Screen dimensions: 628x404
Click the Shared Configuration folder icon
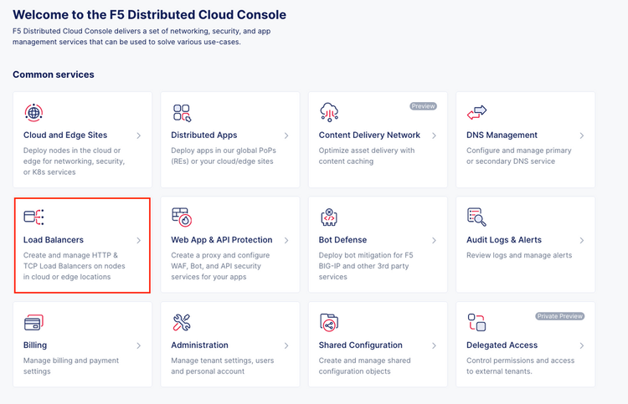click(329, 323)
